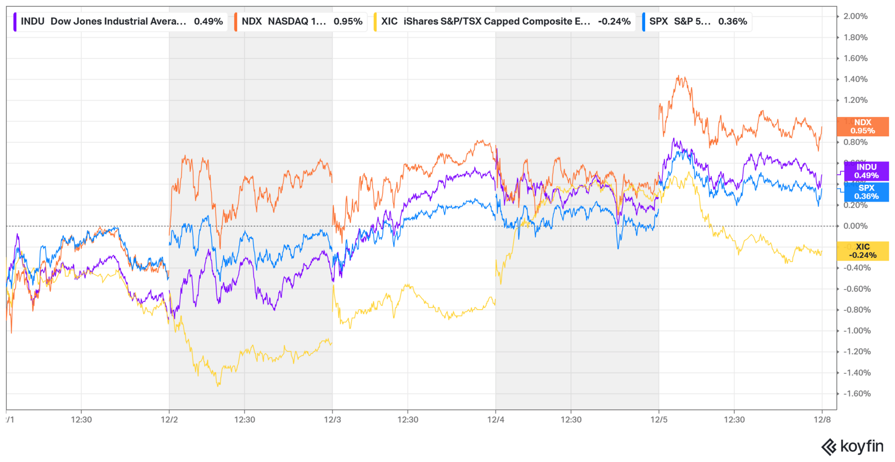
Task: Click the -1.20% y-axis label
Action: (x=857, y=352)
